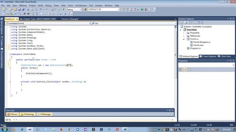Click the Windows Start button

pyautogui.click(x=4, y=129)
